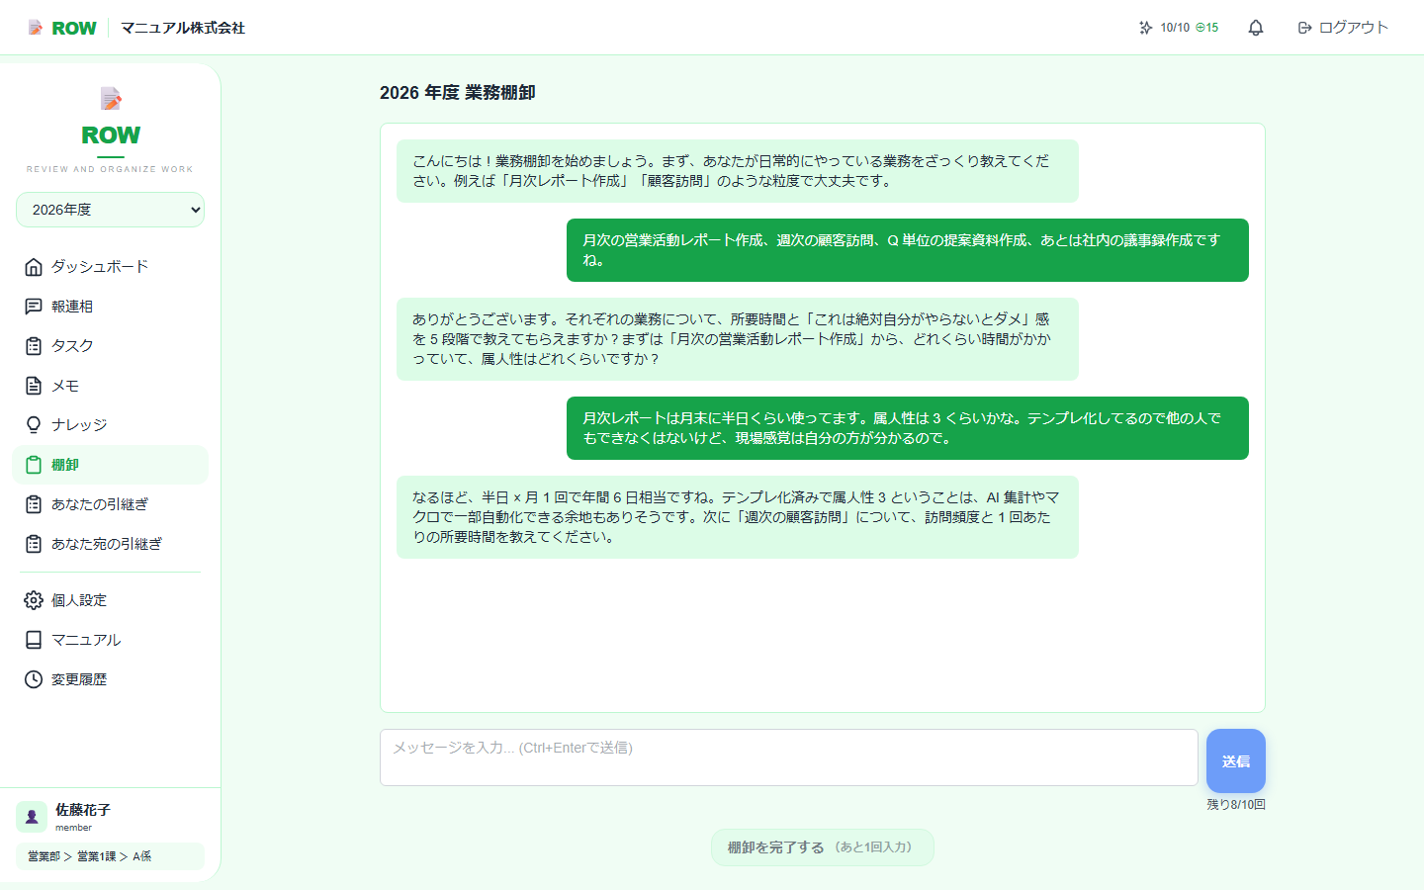Screen dimensions: 1424x890
Task: Click the 棚卸 clipboard icon
Action: (34, 465)
